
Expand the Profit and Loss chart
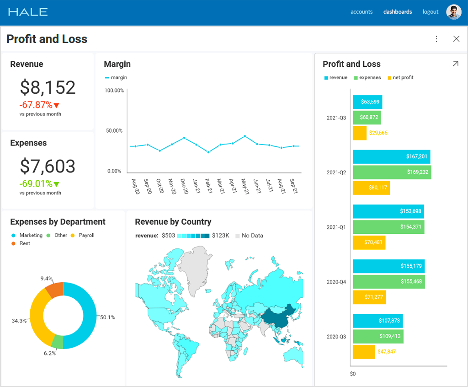[x=455, y=64]
